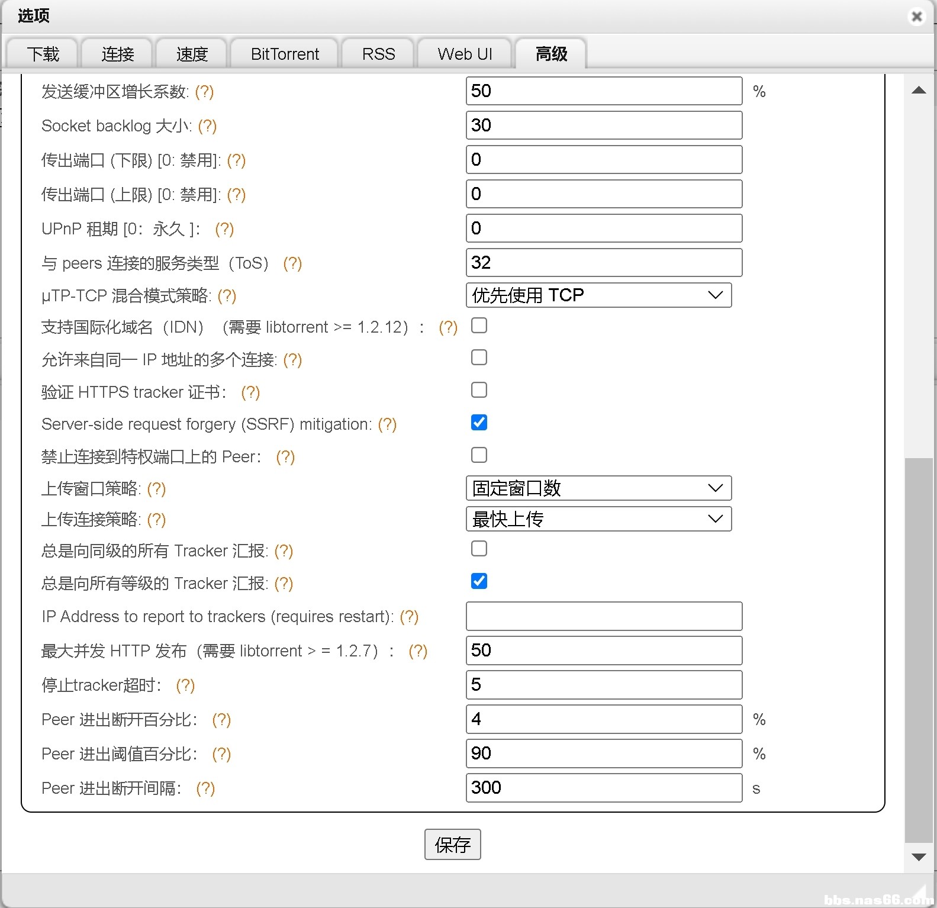Click the Peer 进出阈值百分比 field
The image size is (937, 908).
pos(604,754)
